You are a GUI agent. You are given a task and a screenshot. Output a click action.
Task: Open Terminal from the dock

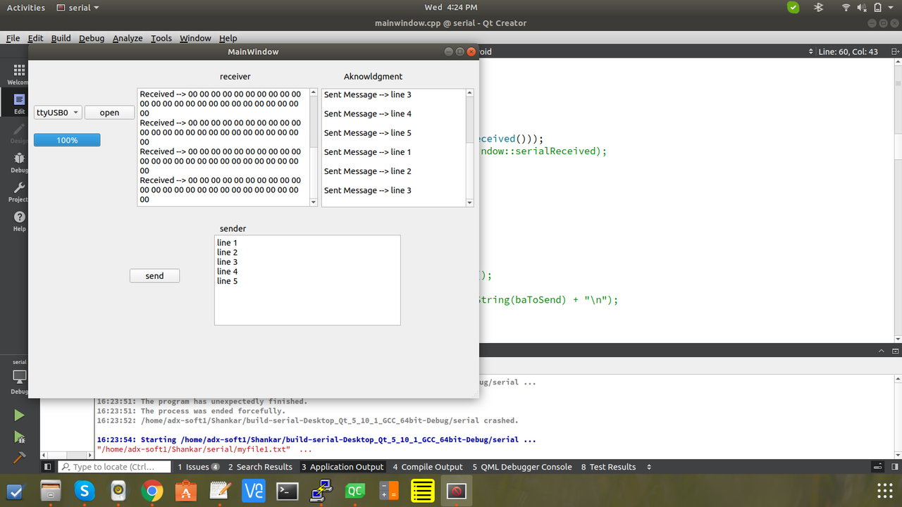(288, 491)
